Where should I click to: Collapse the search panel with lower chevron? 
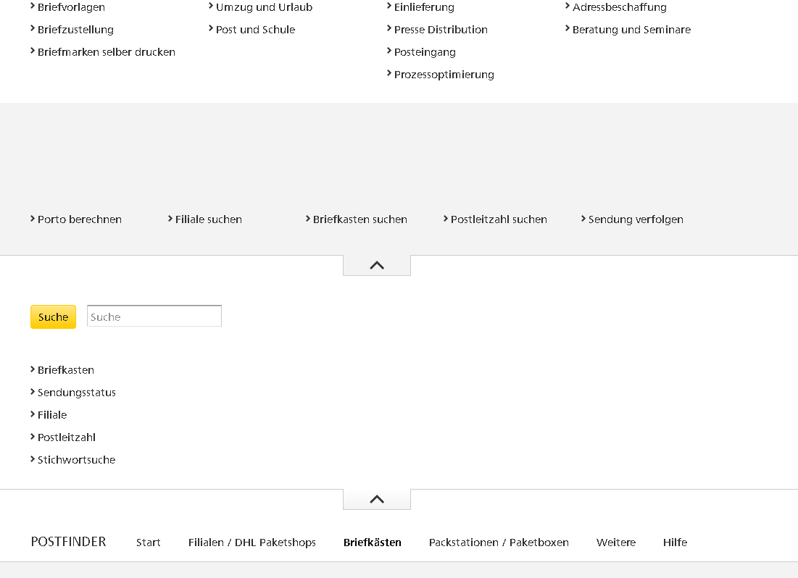(376, 499)
